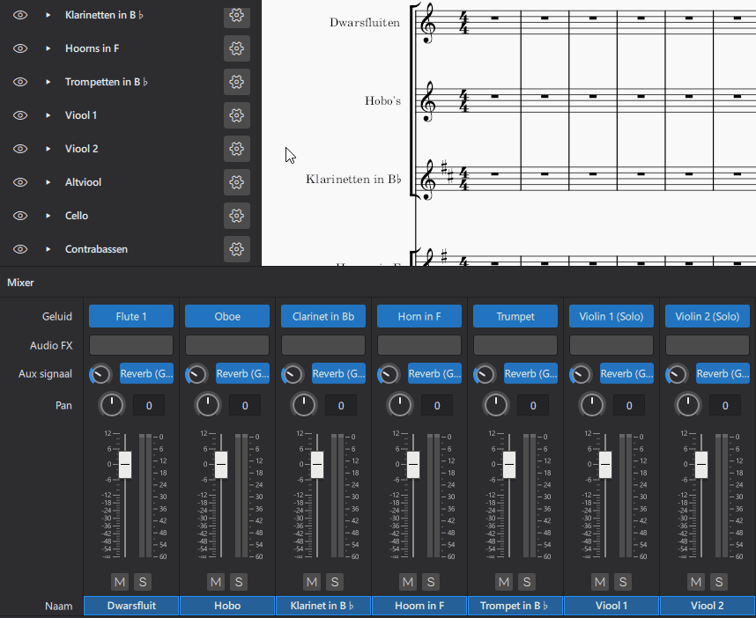Click the aux send knob on Klarinet in B♭

coord(293,374)
